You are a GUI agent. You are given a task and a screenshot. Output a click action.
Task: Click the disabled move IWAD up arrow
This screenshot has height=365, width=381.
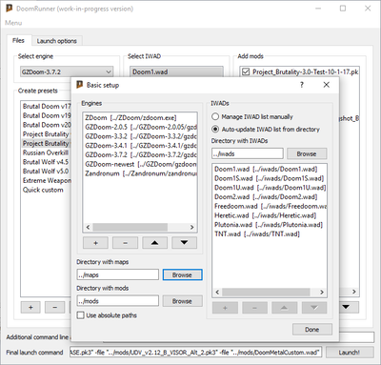[x=284, y=308]
